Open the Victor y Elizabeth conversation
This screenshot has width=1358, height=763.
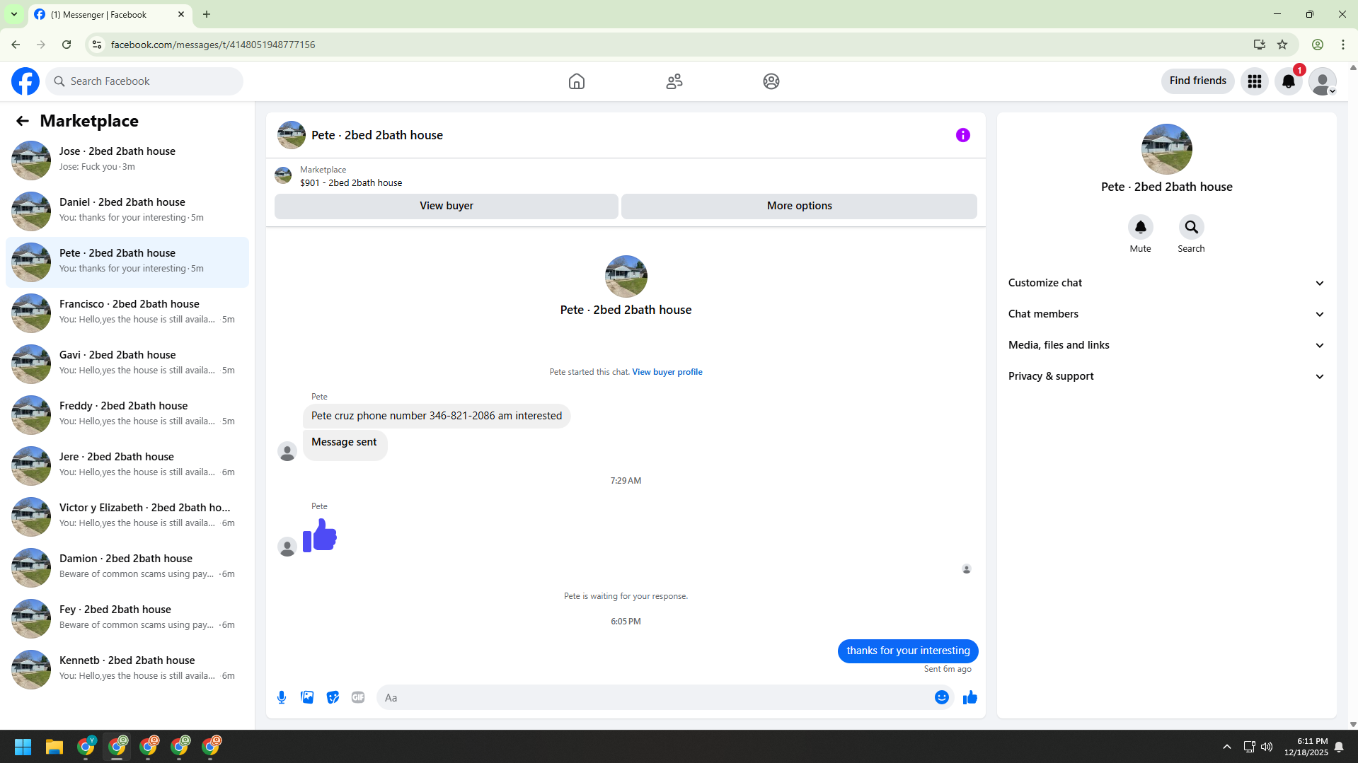click(127, 516)
